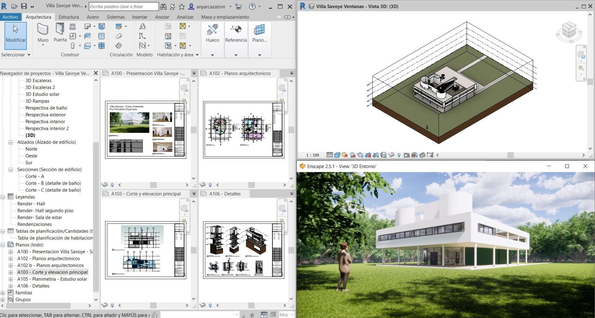Open the Archivo menu
The width and height of the screenshot is (595, 318).
10,17
